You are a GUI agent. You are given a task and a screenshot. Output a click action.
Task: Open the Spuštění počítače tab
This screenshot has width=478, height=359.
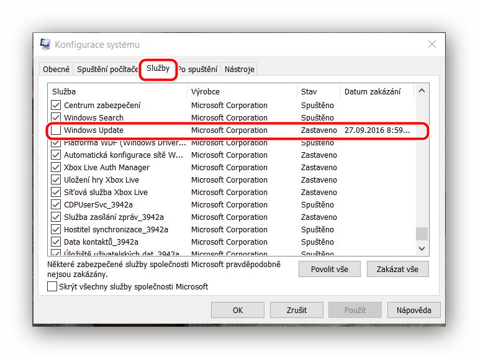(x=107, y=69)
